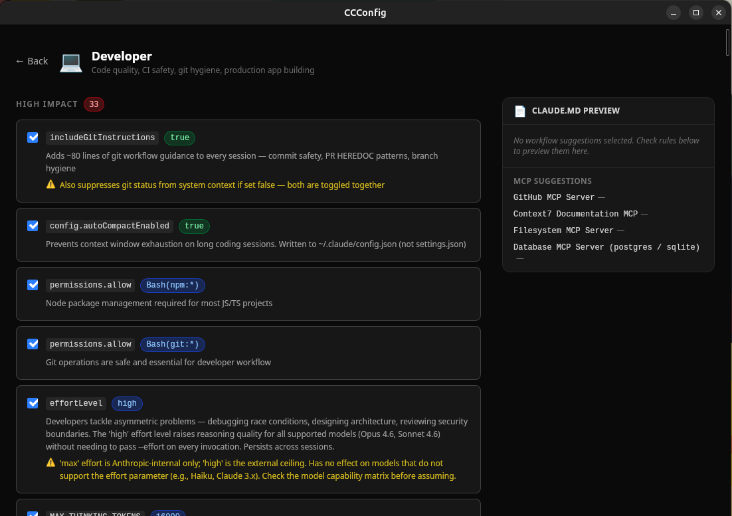
Task: Click the Bash(git:*) value badge
Action: [x=173, y=344]
